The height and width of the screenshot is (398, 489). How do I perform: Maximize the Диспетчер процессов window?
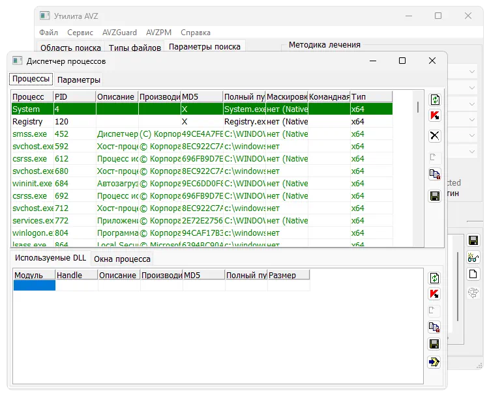tap(402, 61)
